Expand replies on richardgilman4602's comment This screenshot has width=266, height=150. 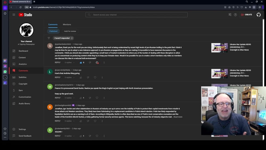(x=69, y=121)
